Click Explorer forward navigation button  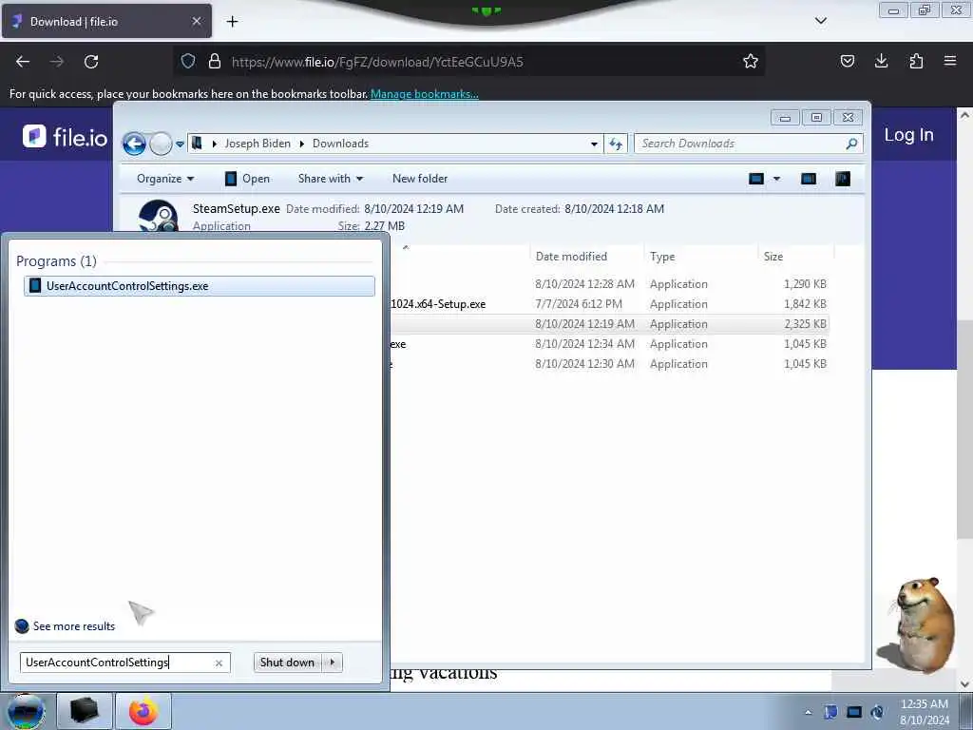coord(161,144)
